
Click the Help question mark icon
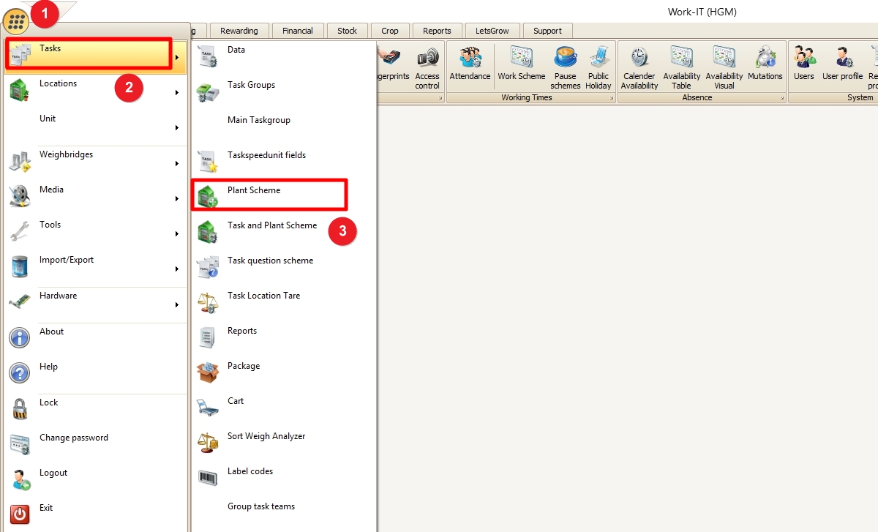coord(20,373)
